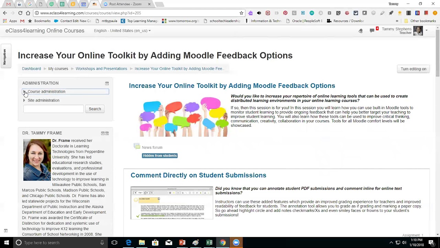This screenshot has width=440, height=248.
Task: Hide the Dr. Tammy Frame block
Action: pyautogui.click(x=102, y=133)
